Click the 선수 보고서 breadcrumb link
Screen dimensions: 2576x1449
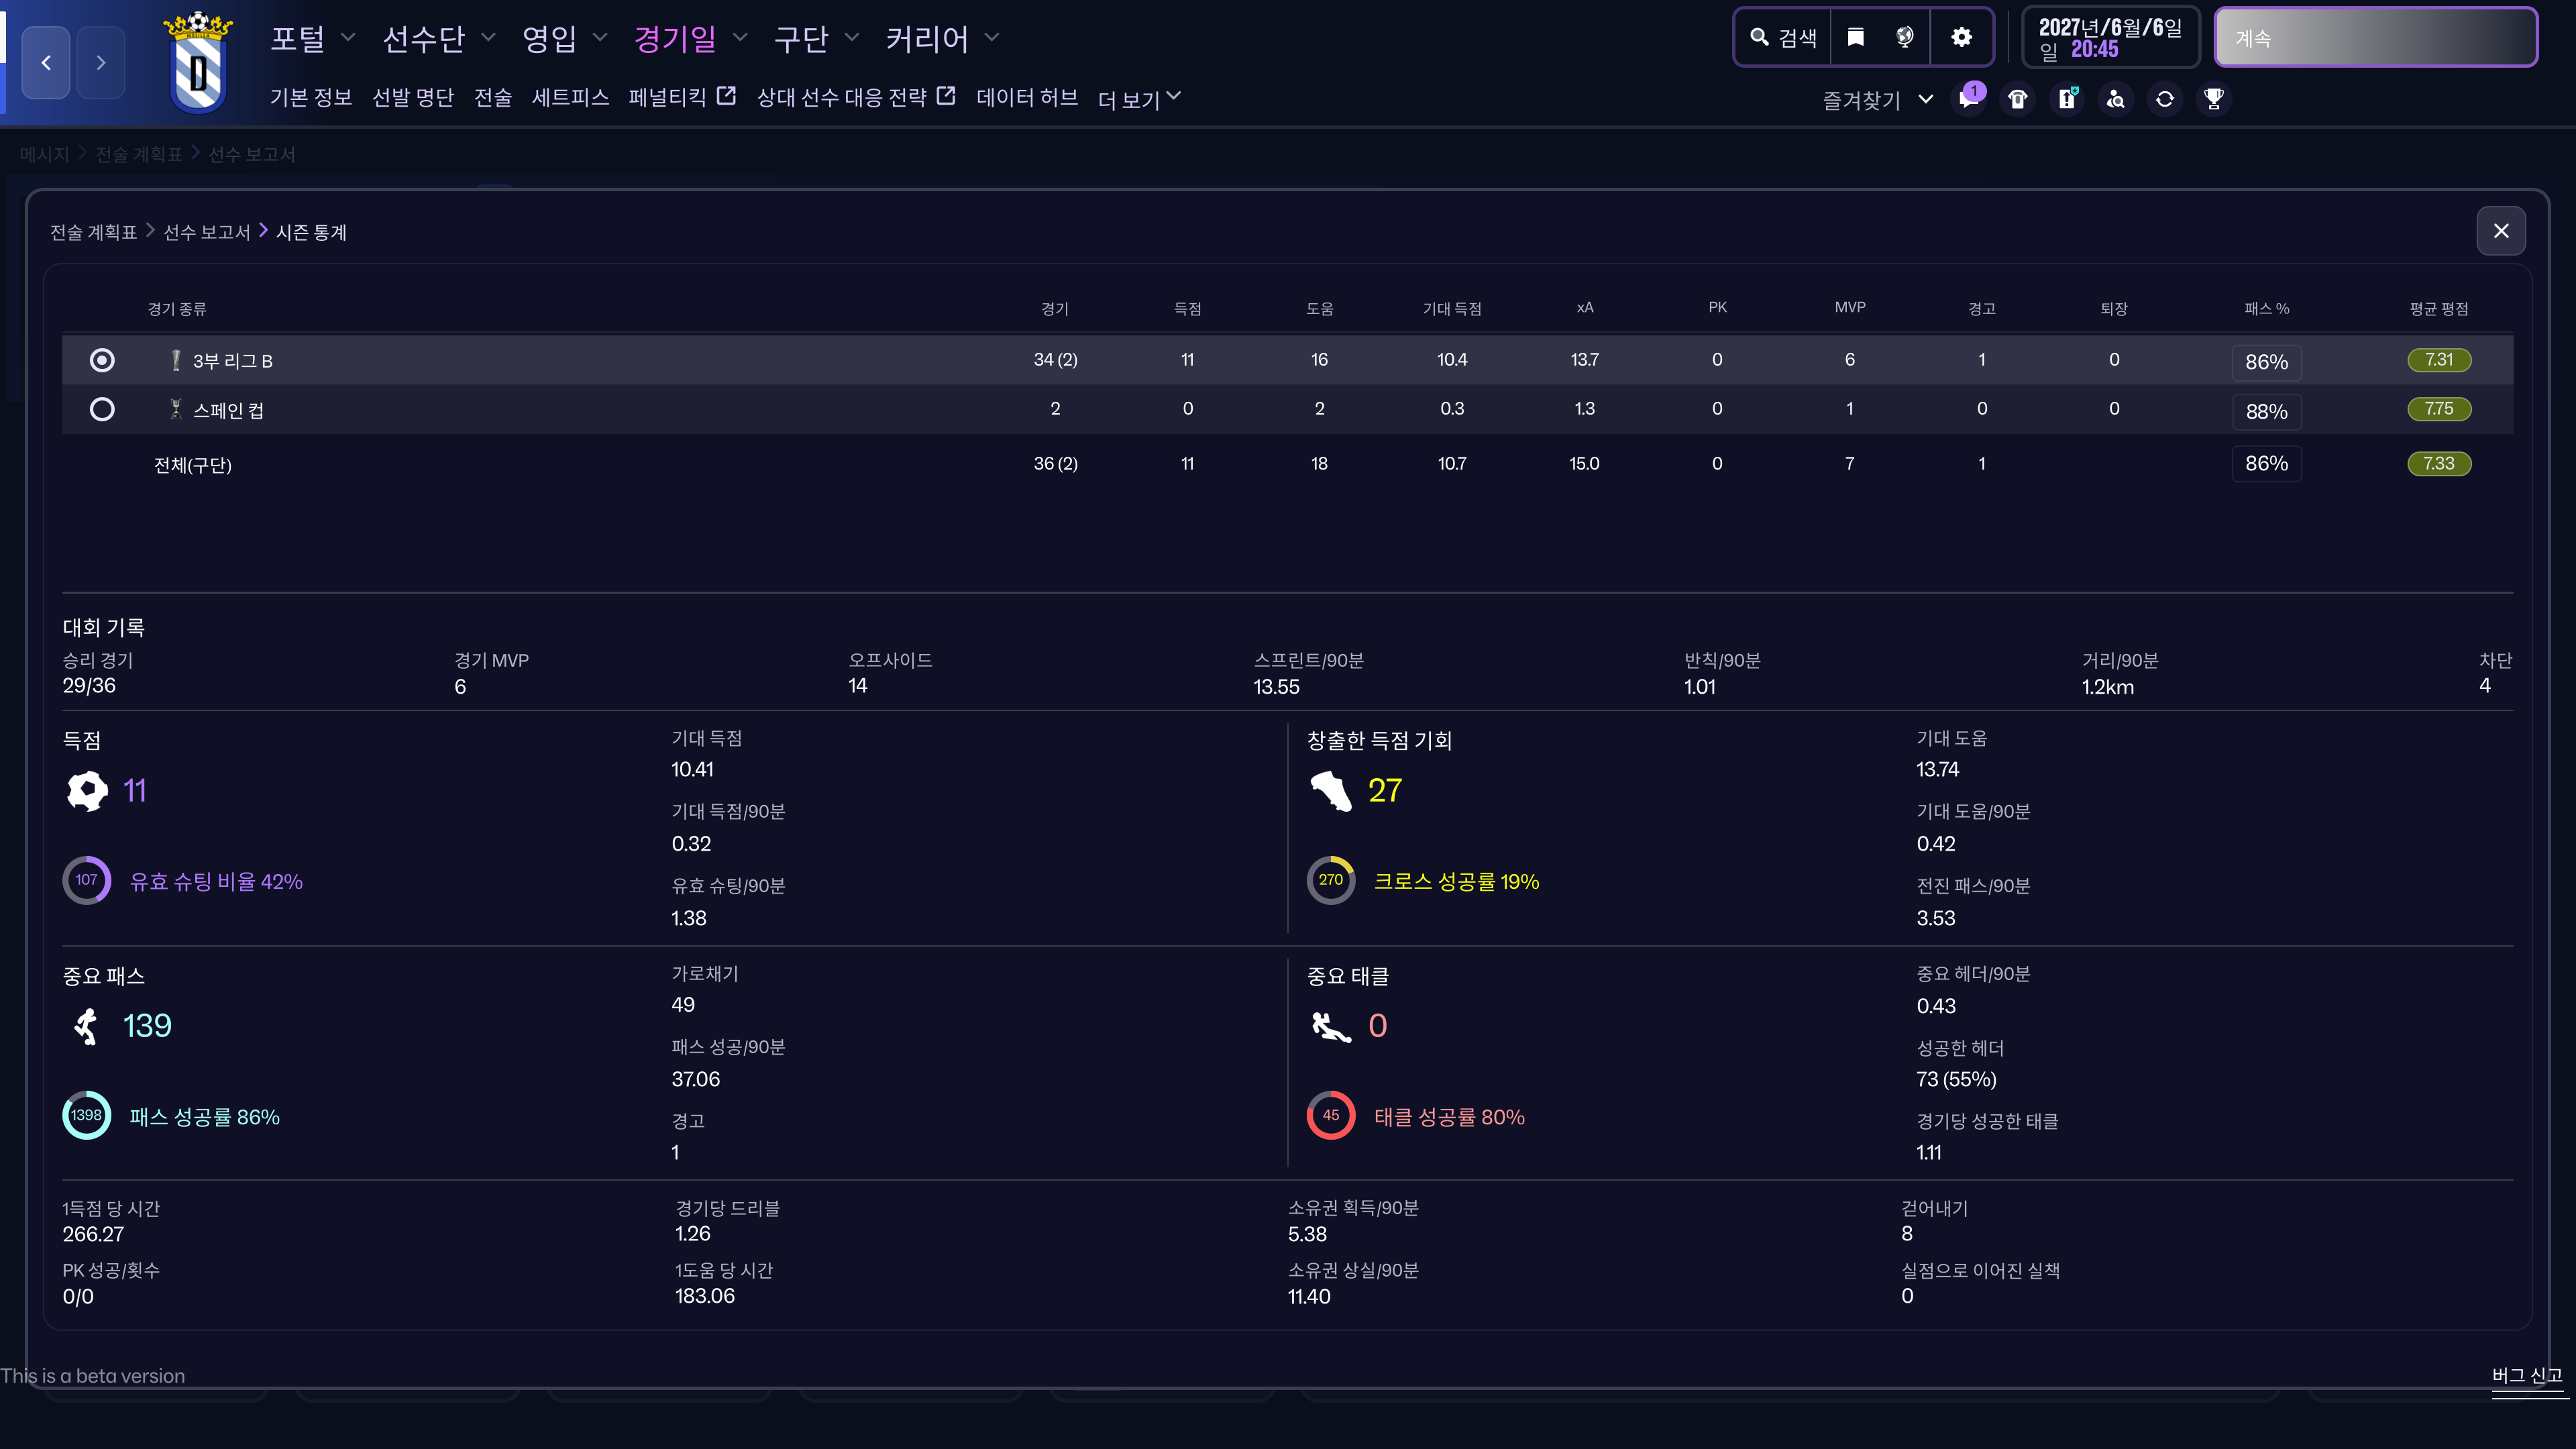point(206,232)
